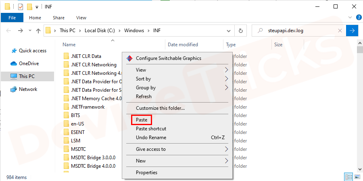The height and width of the screenshot is (181, 363).
Task: Switch to Details view icon in status bar
Action: tap(348, 177)
